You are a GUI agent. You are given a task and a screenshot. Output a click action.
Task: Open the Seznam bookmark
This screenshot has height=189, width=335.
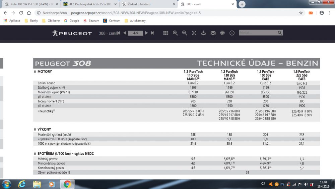coord(91,20)
